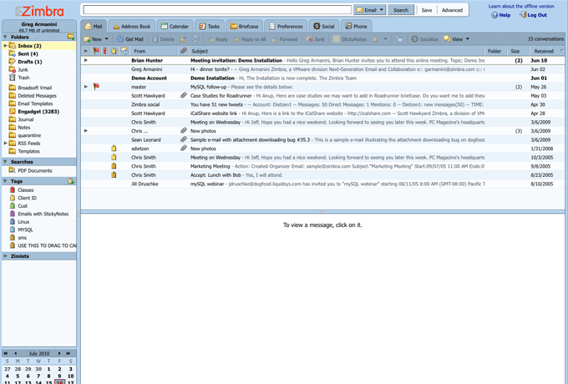
Task: Switch to the Calendar tab
Action: click(x=175, y=26)
